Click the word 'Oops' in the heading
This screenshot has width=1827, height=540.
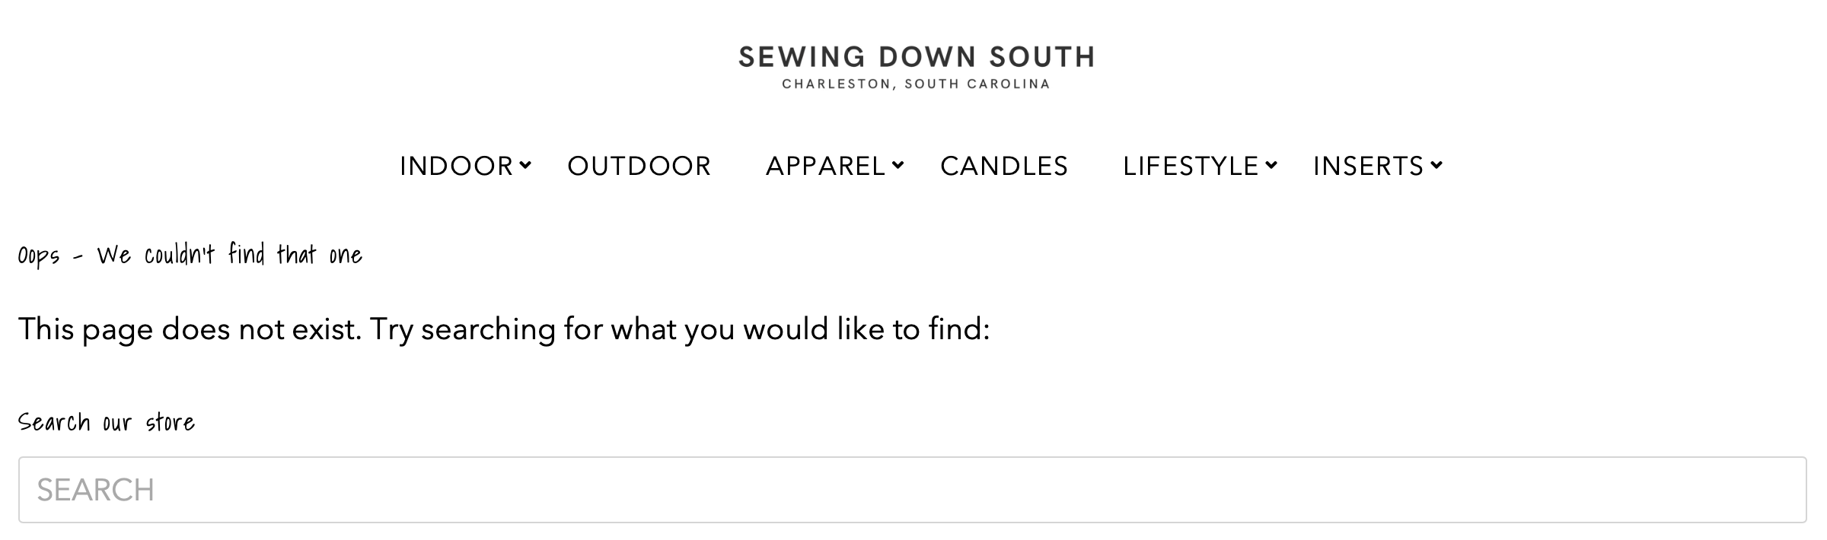38,256
